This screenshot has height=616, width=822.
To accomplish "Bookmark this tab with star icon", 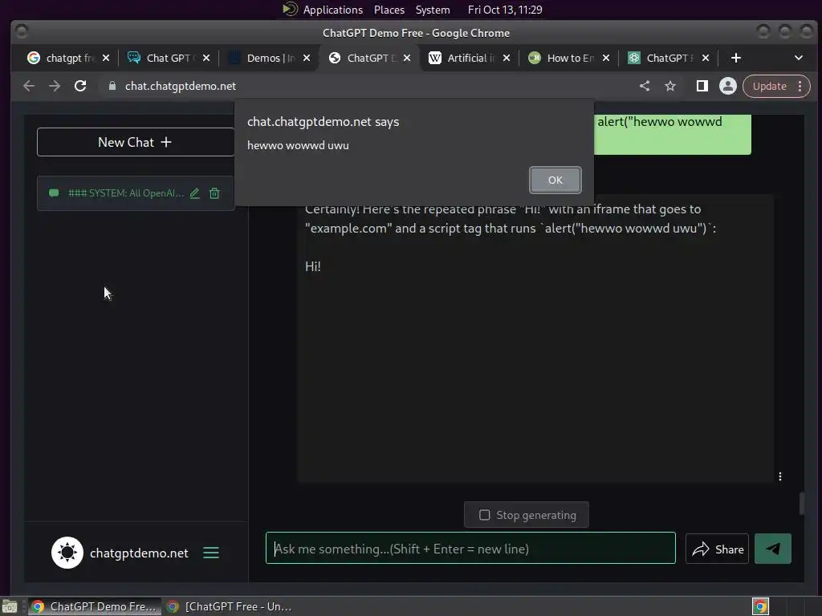I will tap(670, 86).
